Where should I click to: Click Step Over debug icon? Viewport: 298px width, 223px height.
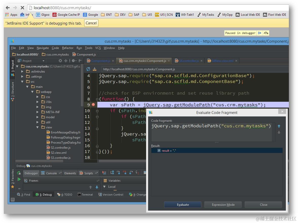point(112,173)
